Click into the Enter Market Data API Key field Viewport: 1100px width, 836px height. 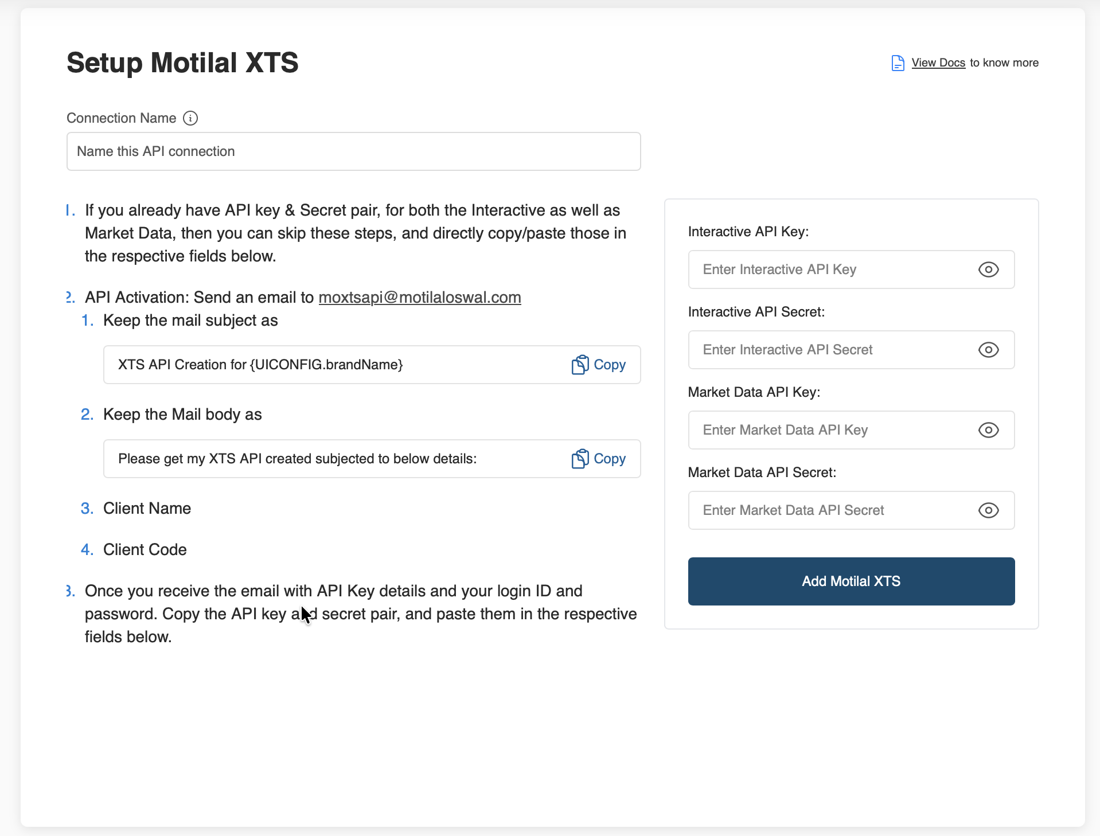832,430
